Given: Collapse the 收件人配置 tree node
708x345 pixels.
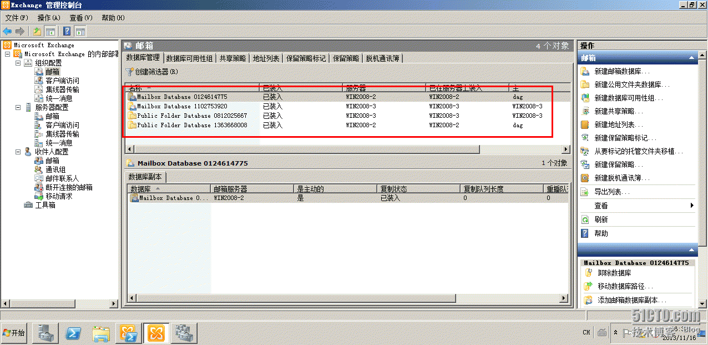Looking at the screenshot, I should [18, 152].
